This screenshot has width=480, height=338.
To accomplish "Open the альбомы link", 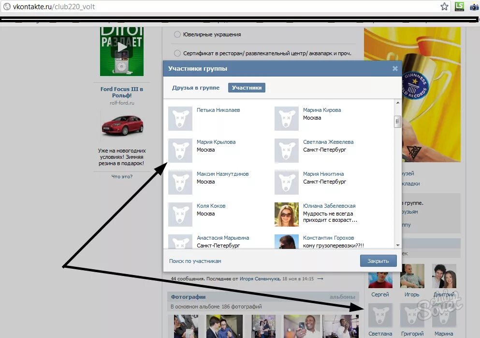I will (342, 296).
